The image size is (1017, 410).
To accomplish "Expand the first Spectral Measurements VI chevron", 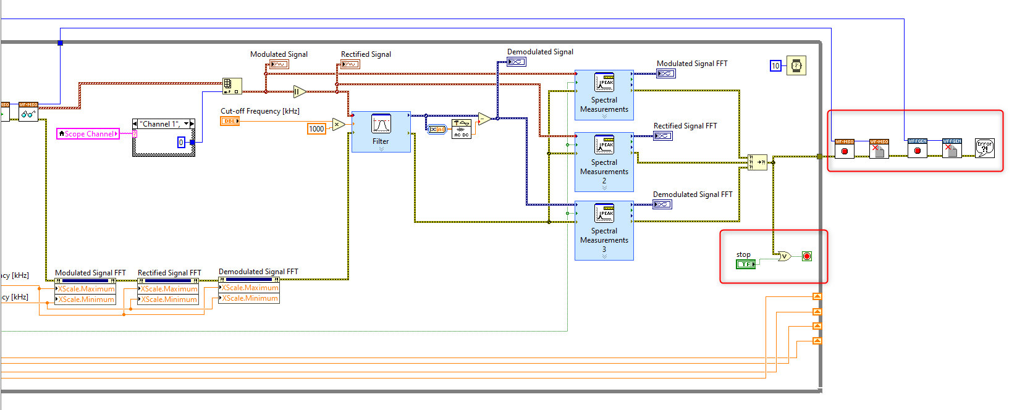I will (604, 116).
